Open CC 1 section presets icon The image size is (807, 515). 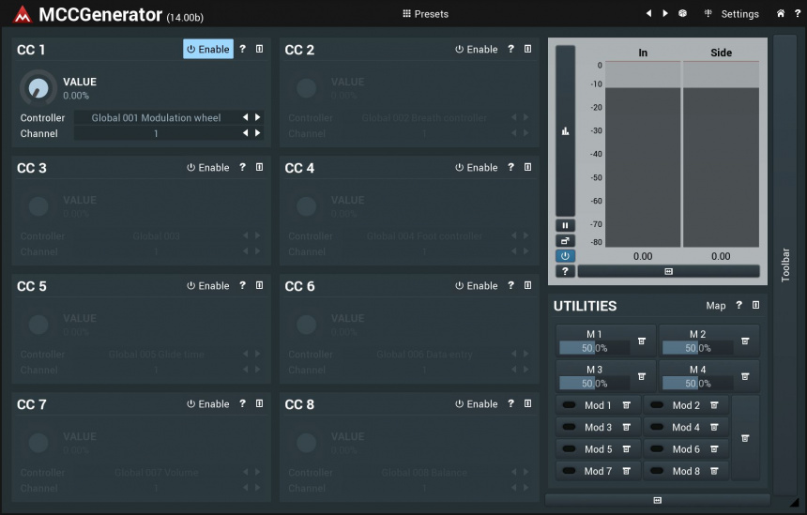pyautogui.click(x=259, y=49)
